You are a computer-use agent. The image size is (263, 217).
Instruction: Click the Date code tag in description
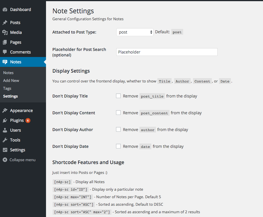pos(225,81)
